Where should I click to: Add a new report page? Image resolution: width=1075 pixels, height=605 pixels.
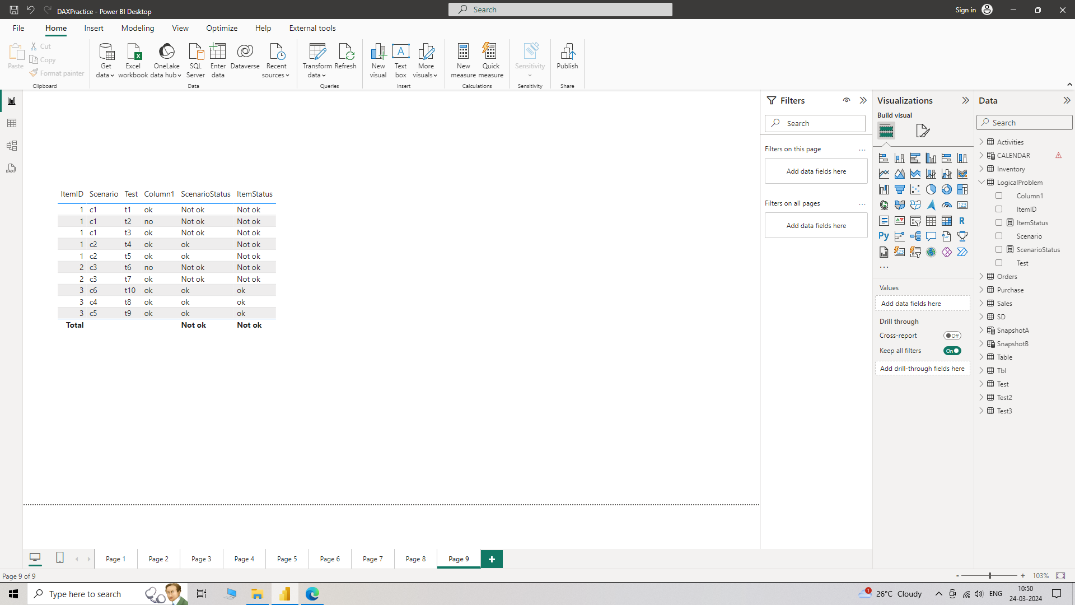(492, 559)
